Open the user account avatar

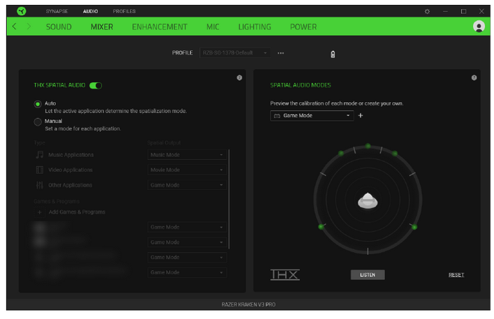tap(479, 27)
